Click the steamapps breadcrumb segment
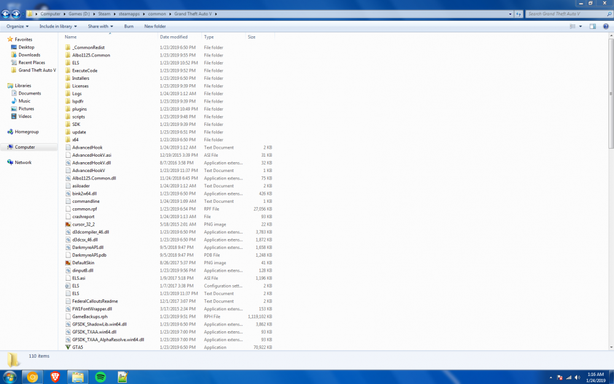Image resolution: width=614 pixels, height=384 pixels. click(x=129, y=14)
